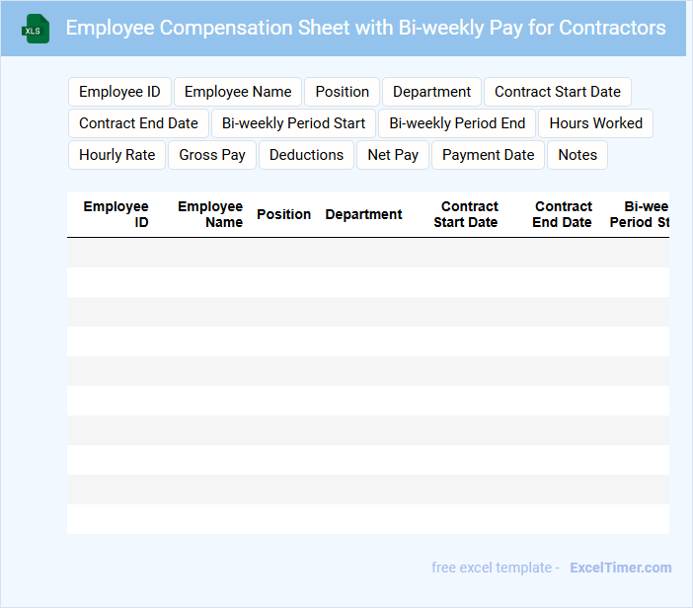Viewport: 693px width, 608px height.
Task: Select the Employee Name tag
Action: [x=238, y=92]
